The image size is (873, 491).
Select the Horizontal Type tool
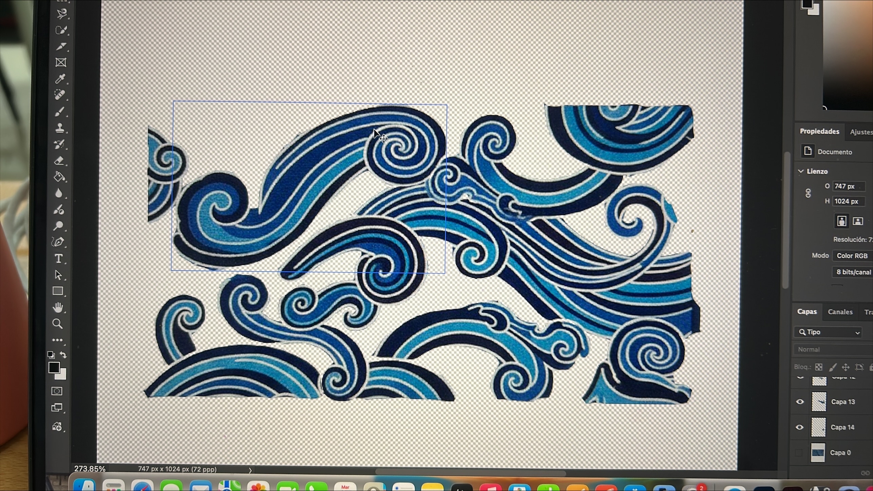click(59, 259)
